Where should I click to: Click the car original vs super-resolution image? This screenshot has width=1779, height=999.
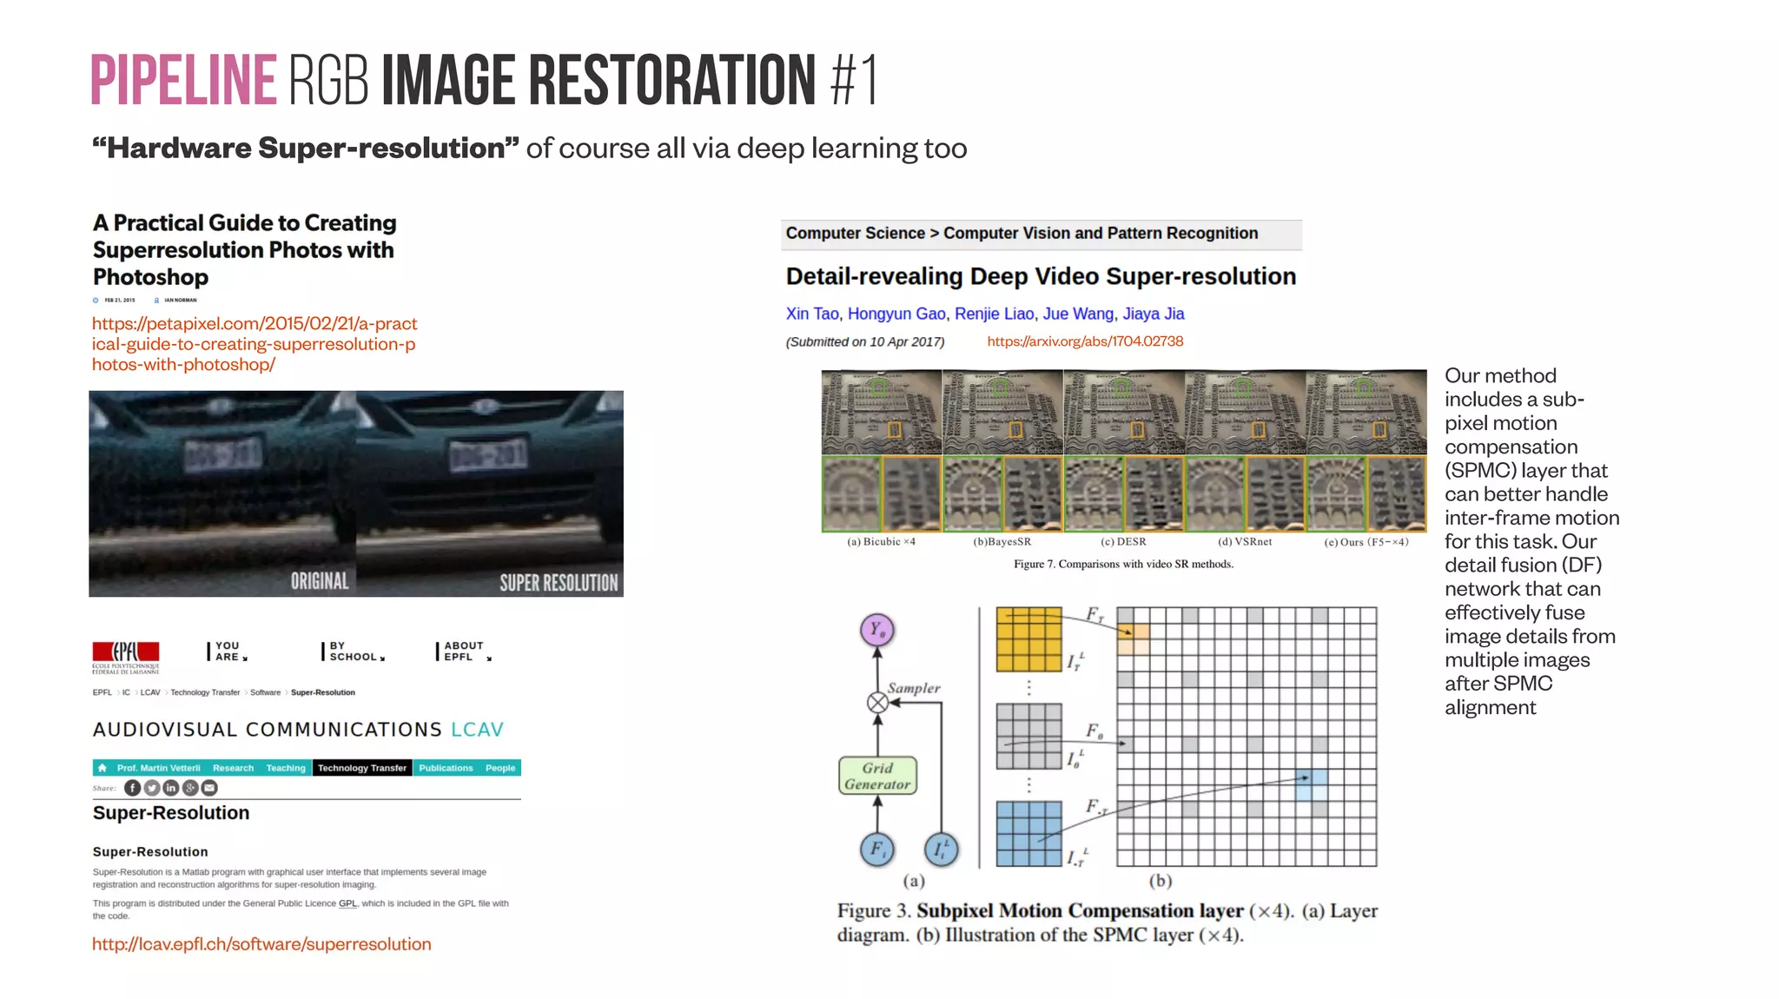pos(356,493)
